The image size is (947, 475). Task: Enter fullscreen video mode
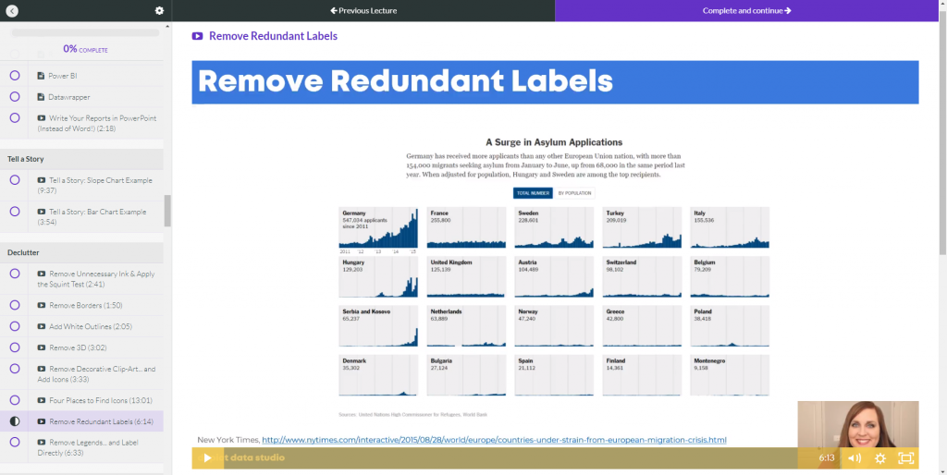pos(906,458)
